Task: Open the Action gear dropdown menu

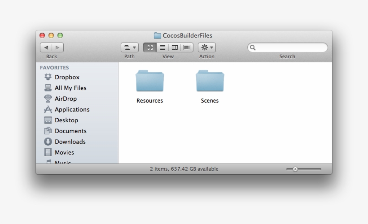Action: 207,47
